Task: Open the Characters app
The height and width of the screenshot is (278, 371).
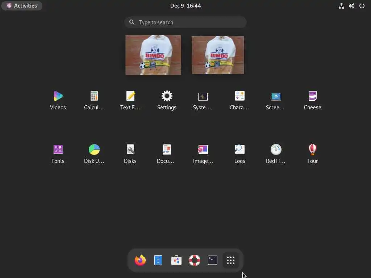Action: 239,100
